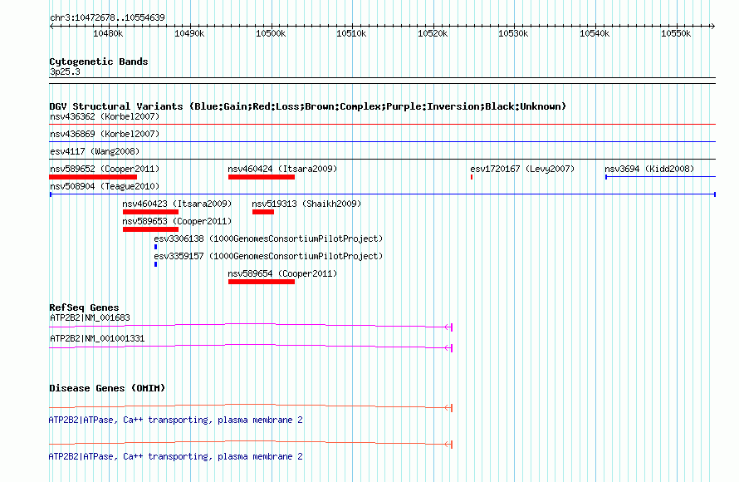Screen dimensions: 739x482
Task: Open nsv460423 (Itsara2009) variant label
Action: (177, 204)
